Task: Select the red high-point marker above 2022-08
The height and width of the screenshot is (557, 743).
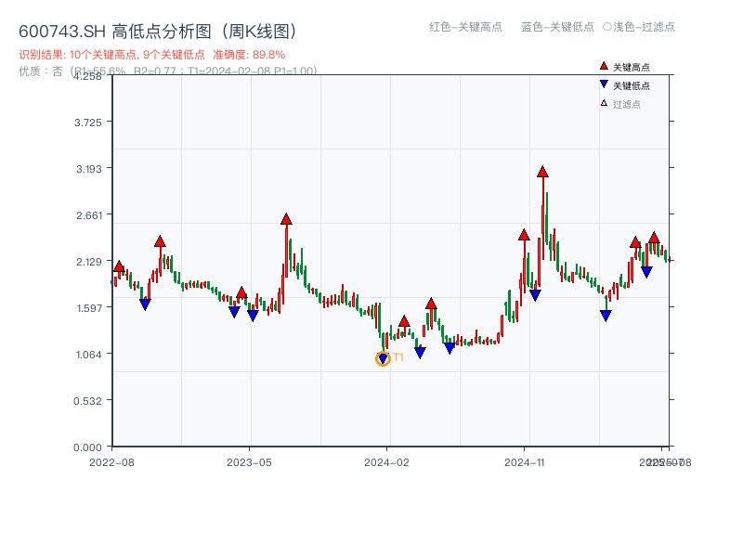Action: (x=118, y=265)
